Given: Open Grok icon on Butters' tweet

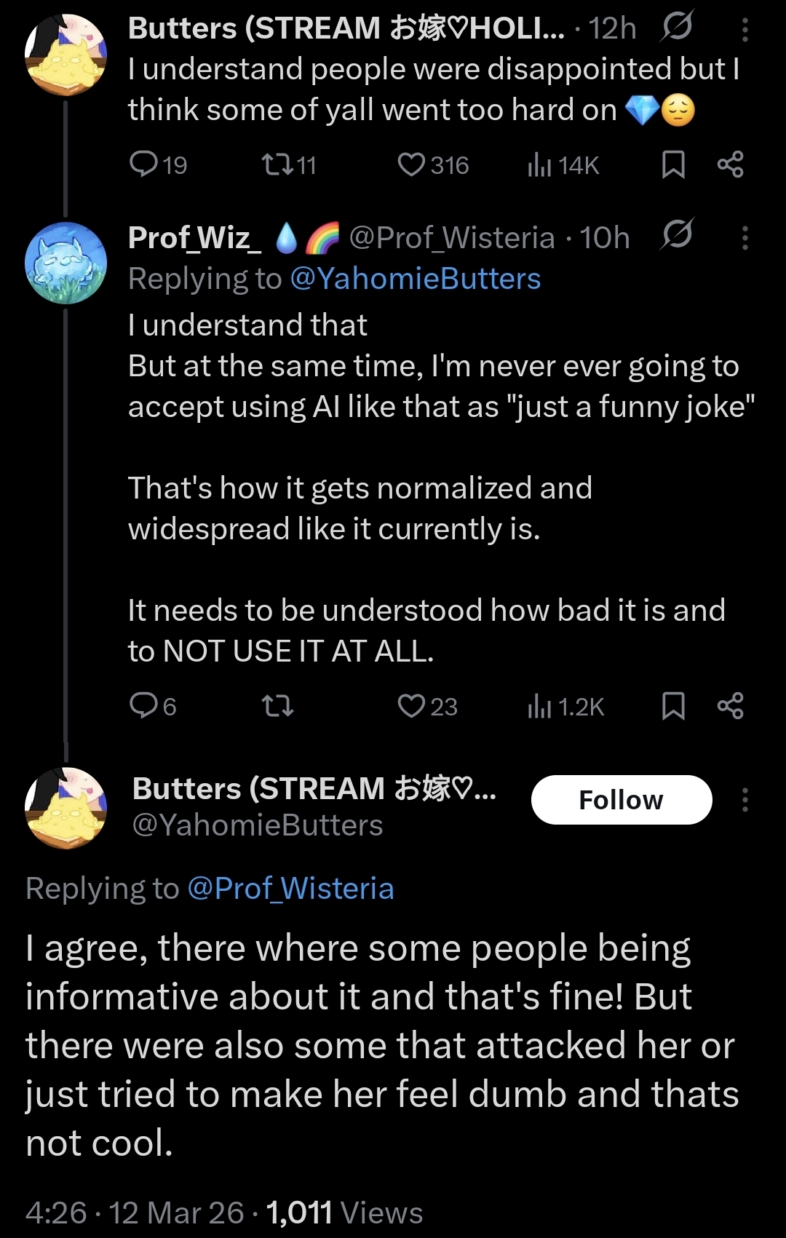Looking at the screenshot, I should point(678,27).
